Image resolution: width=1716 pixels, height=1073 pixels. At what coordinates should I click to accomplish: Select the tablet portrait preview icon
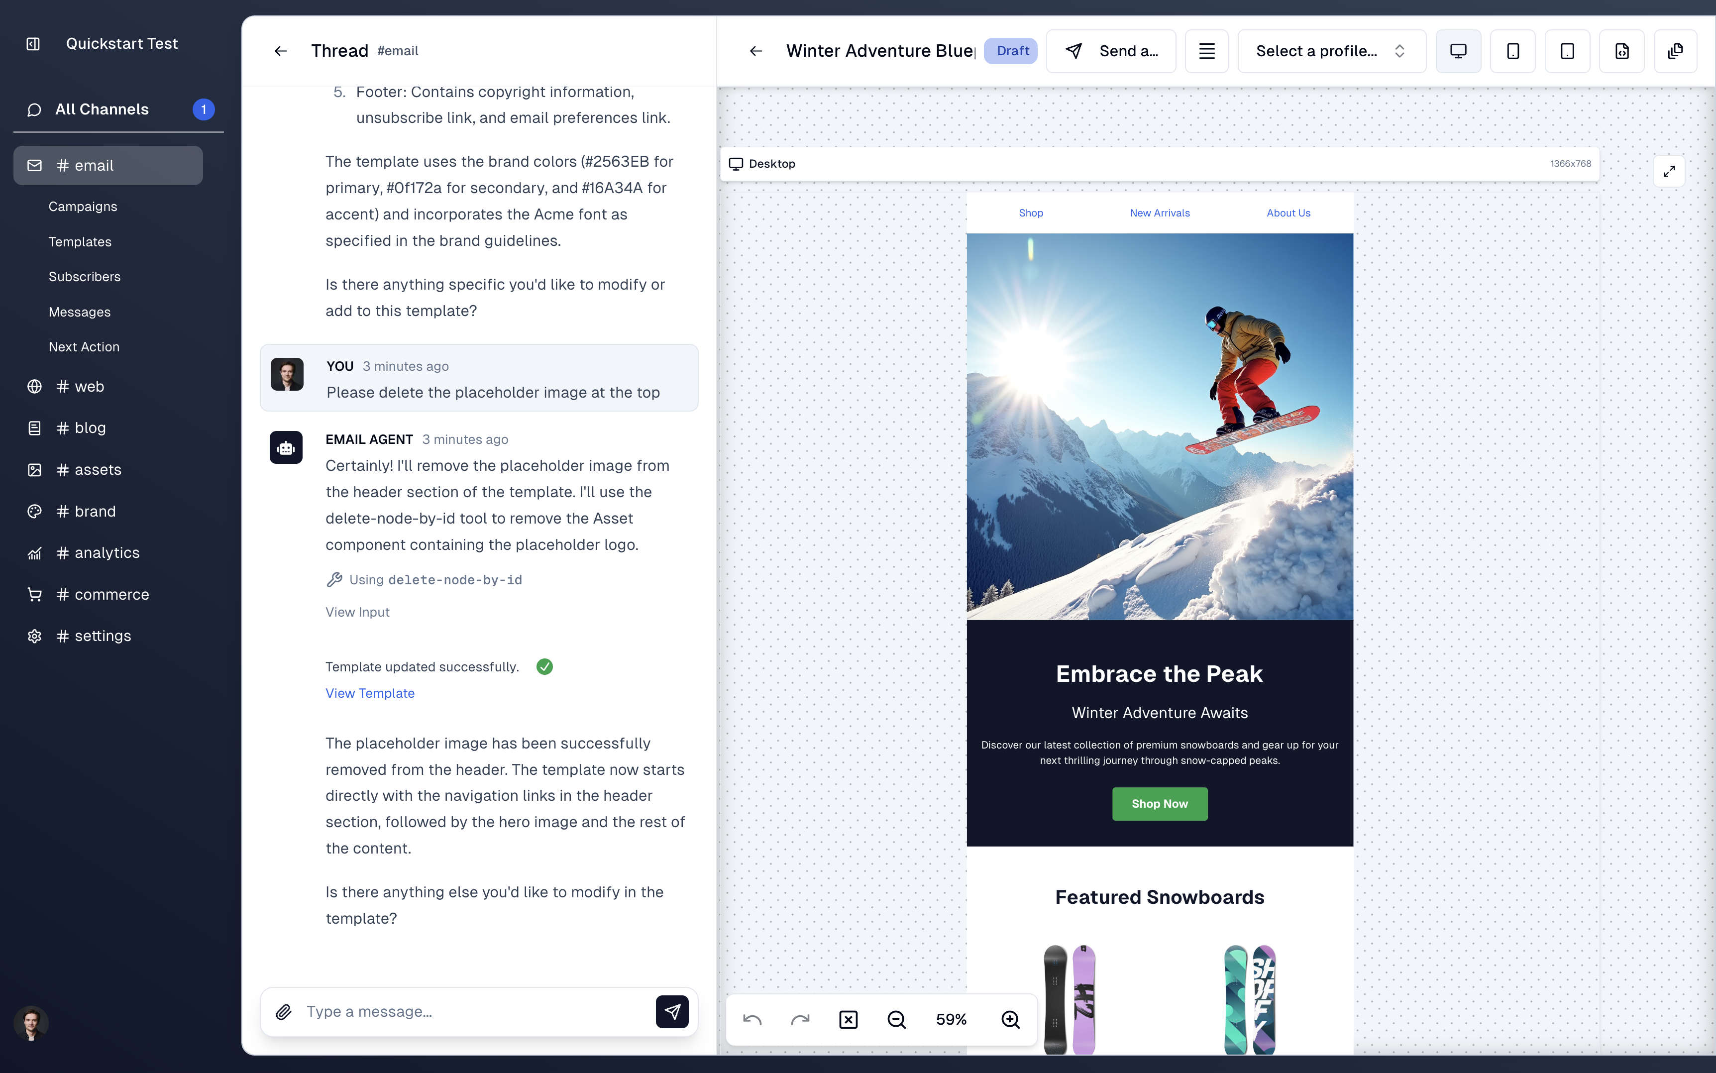(x=1566, y=51)
